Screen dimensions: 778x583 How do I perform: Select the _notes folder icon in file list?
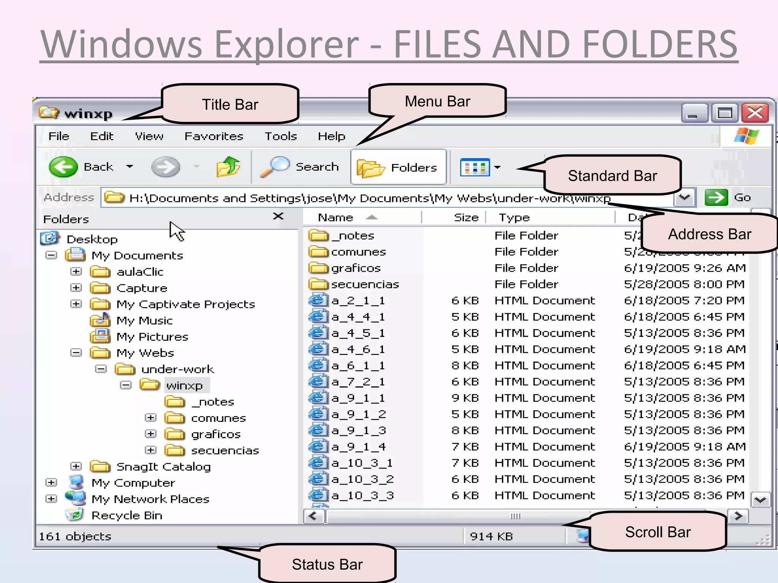coord(318,235)
